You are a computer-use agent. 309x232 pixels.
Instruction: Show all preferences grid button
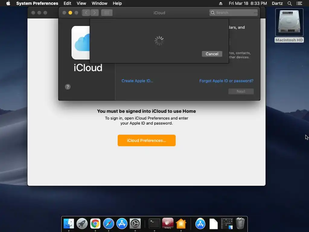click(x=107, y=13)
